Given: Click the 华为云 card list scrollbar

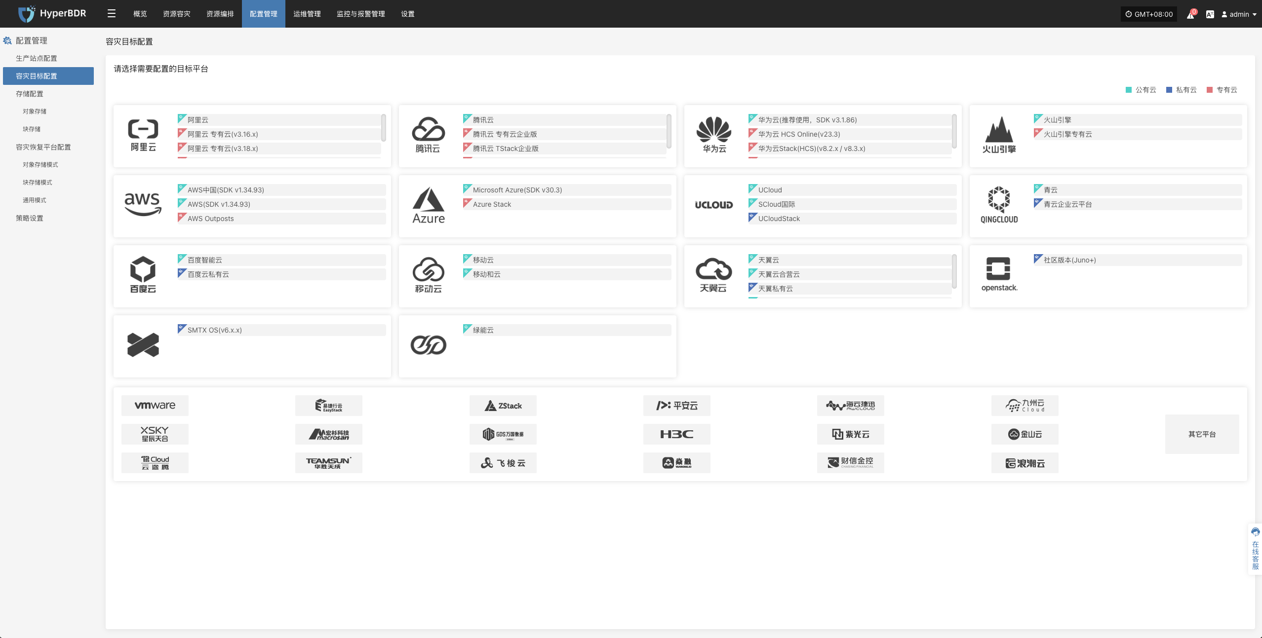Looking at the screenshot, I should [954, 131].
